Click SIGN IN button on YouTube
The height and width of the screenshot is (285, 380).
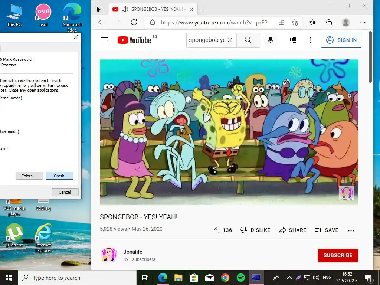tap(341, 40)
